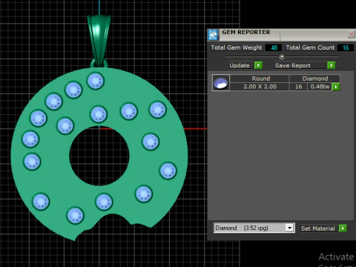
Task: Select the round gem thumbnail
Action: click(x=221, y=83)
